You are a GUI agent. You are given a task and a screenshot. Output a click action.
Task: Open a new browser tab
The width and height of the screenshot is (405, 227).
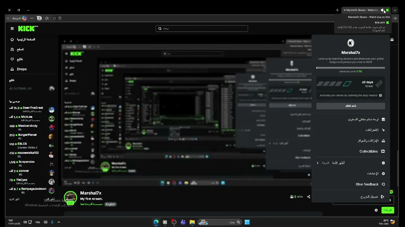click(x=337, y=10)
